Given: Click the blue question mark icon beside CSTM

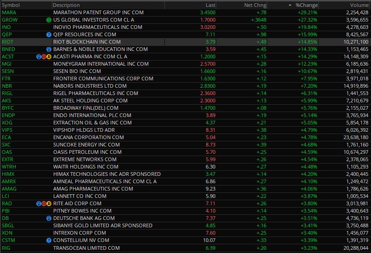Looking at the screenshot, I should 49,241.
